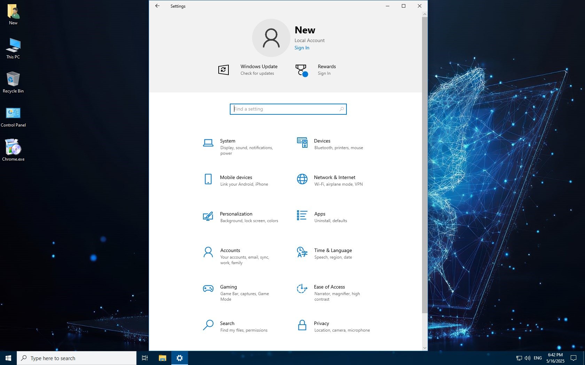The image size is (585, 365).
Task: Click the Gaming controller icon
Action: pyautogui.click(x=208, y=289)
